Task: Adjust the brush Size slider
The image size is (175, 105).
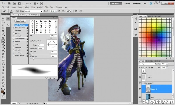Action: 51,38
